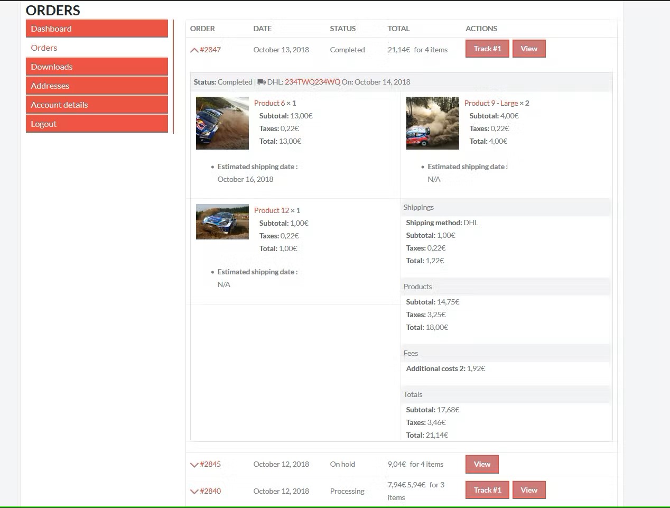670x508 pixels.
Task: Open order #2845 link
Action: point(210,464)
